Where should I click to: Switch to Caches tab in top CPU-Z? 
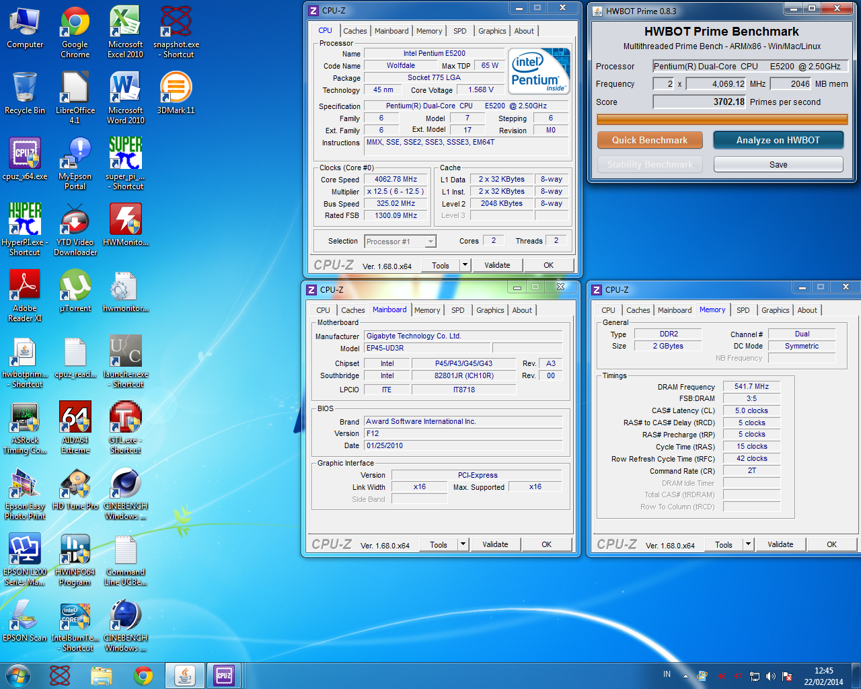pyautogui.click(x=354, y=31)
